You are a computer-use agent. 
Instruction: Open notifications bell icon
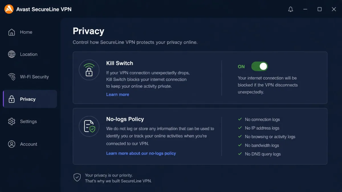pyautogui.click(x=291, y=9)
